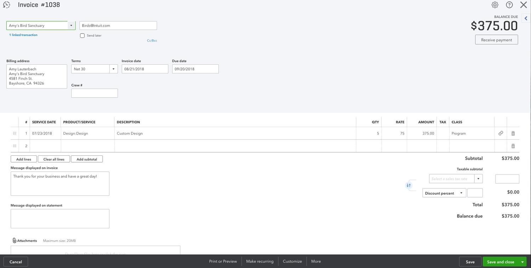Click the Save and close button

coord(501,262)
